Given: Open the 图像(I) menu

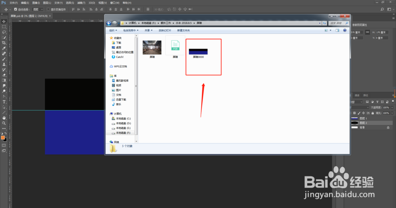Looking at the screenshot, I should tap(36, 3).
